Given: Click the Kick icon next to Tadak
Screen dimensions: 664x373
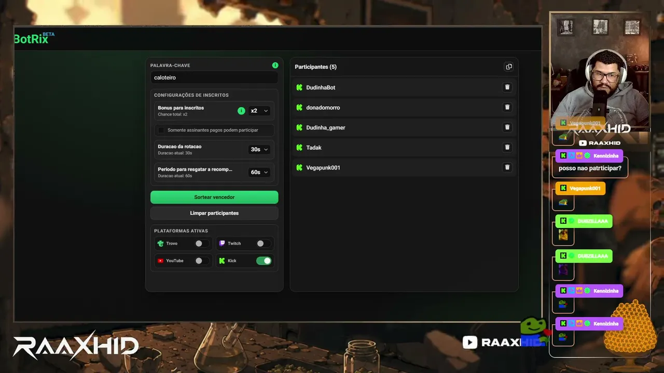Looking at the screenshot, I should coord(299,148).
